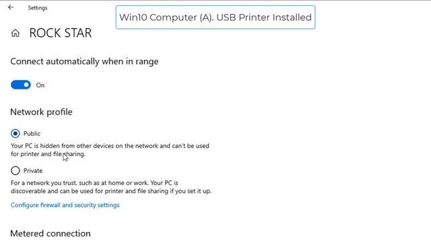Click the Network profile heading
Image resolution: width=431 pixels, height=242 pixels.
42,112
